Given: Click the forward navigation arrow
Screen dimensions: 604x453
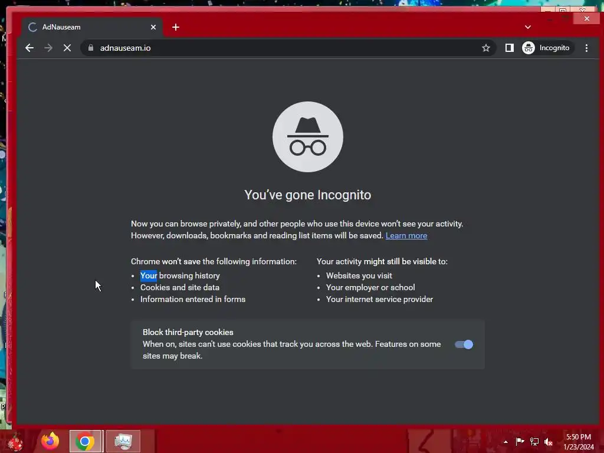Looking at the screenshot, I should click(48, 48).
